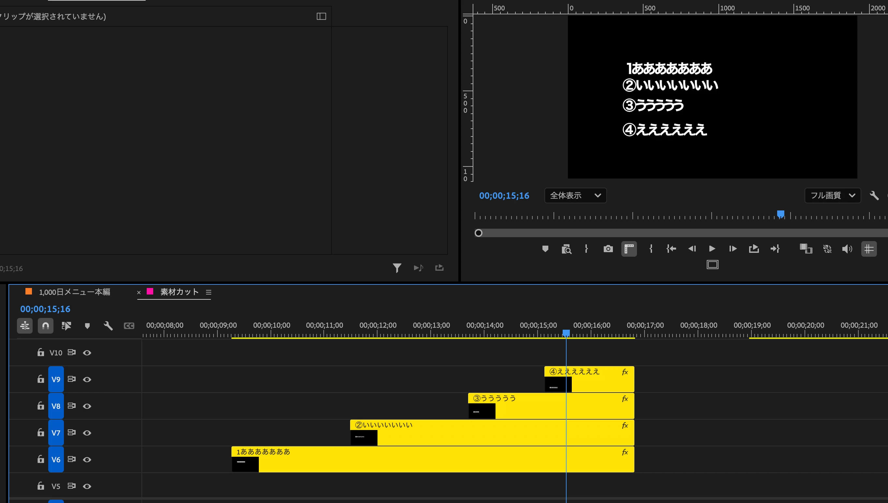Screen dimensions: 888x503
Task: Toggle sync lock for V10
Action: click(x=71, y=352)
